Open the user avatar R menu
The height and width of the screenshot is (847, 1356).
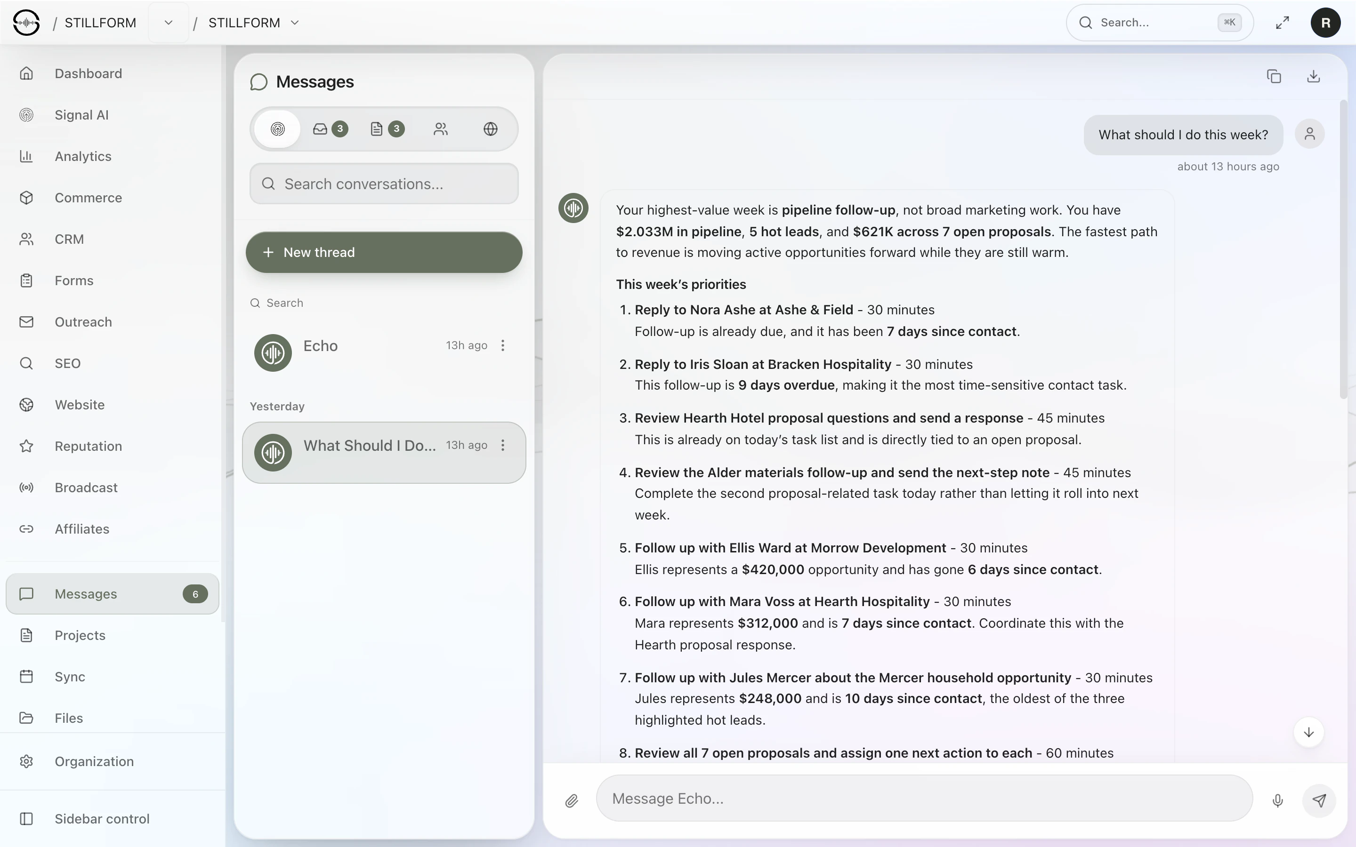(x=1326, y=23)
